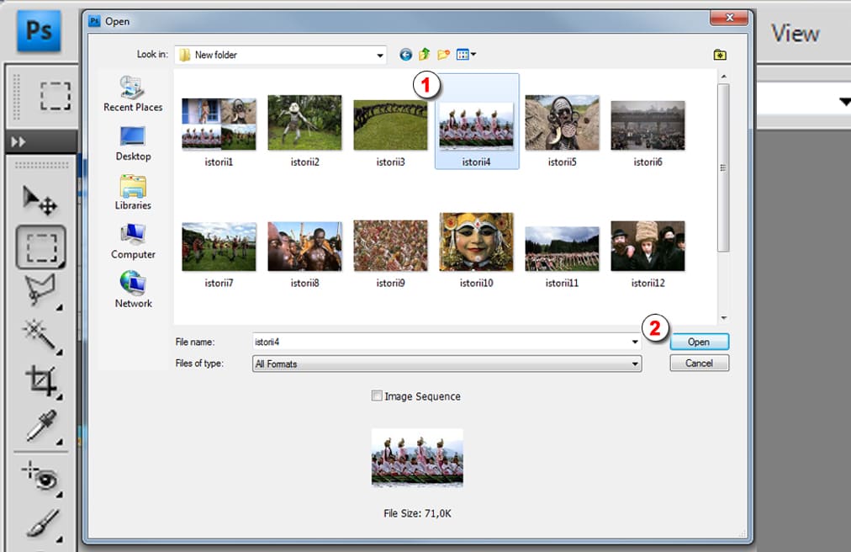
Task: Pick the Magic Wand tool
Action: 39,335
